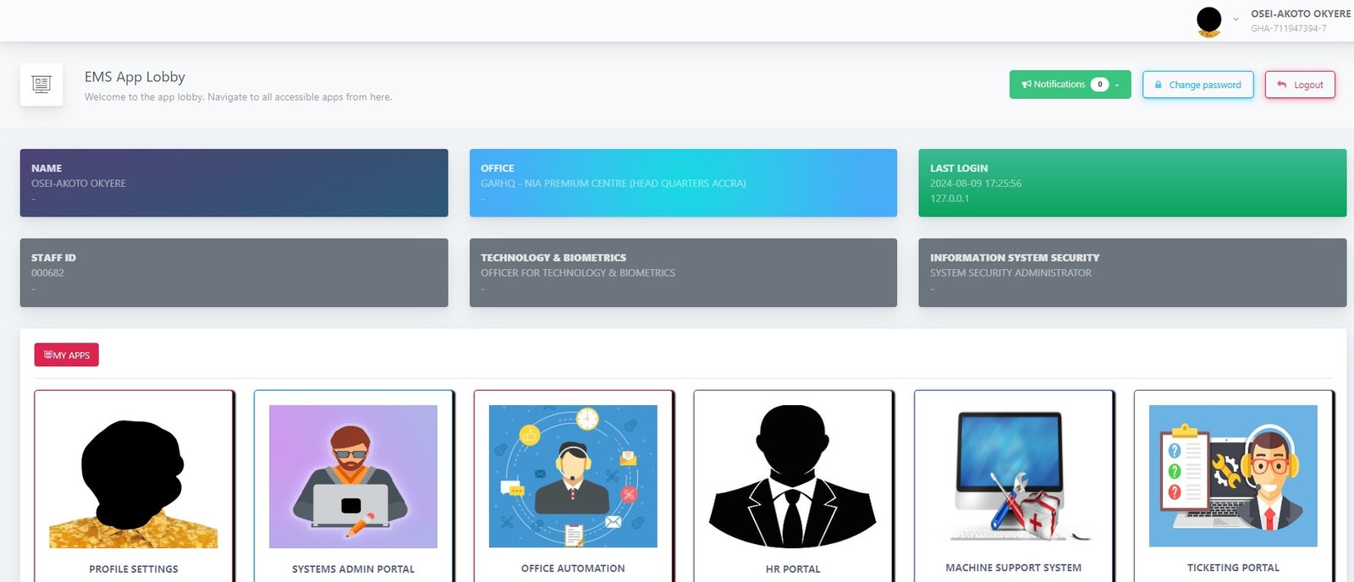Open the HR Portal silhouette icon
This screenshot has height=582, width=1354.
click(x=793, y=475)
